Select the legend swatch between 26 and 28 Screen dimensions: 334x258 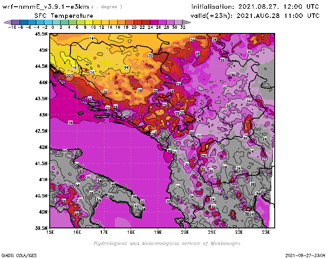tap(162, 22)
